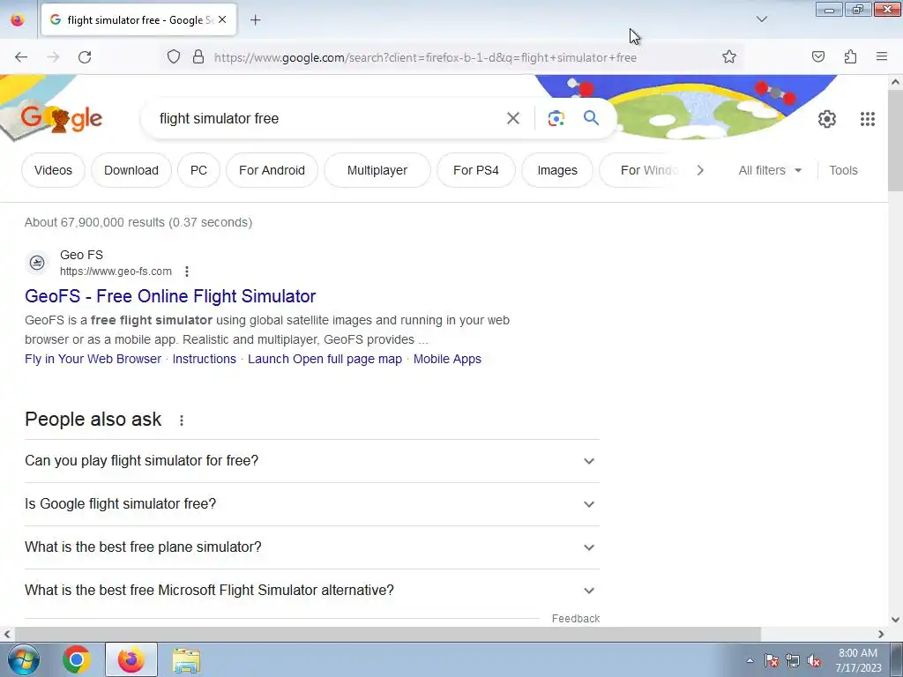
Task: Open the Save to Pocket icon
Action: pos(817,57)
